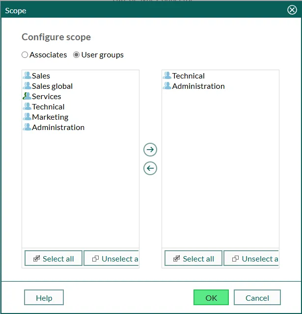
Task: Click Select all under the right list
Action: 193,259
